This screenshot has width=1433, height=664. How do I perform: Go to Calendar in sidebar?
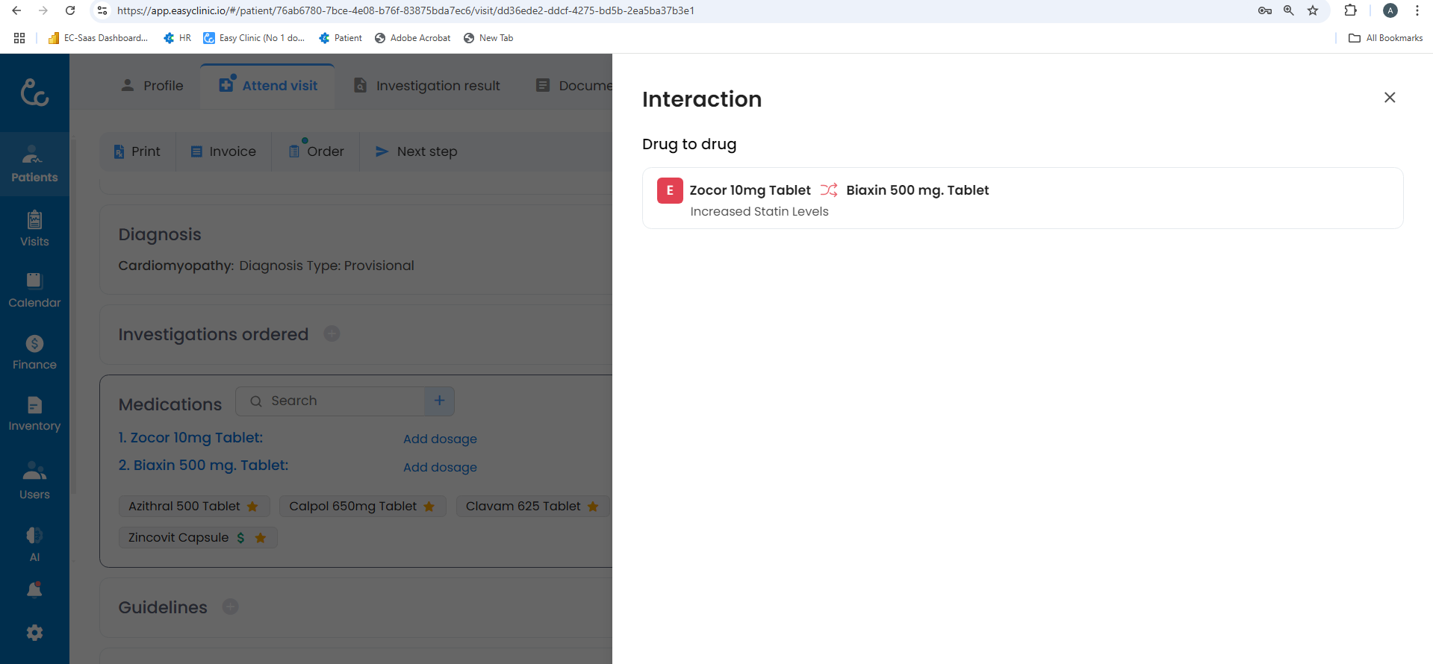point(34,290)
